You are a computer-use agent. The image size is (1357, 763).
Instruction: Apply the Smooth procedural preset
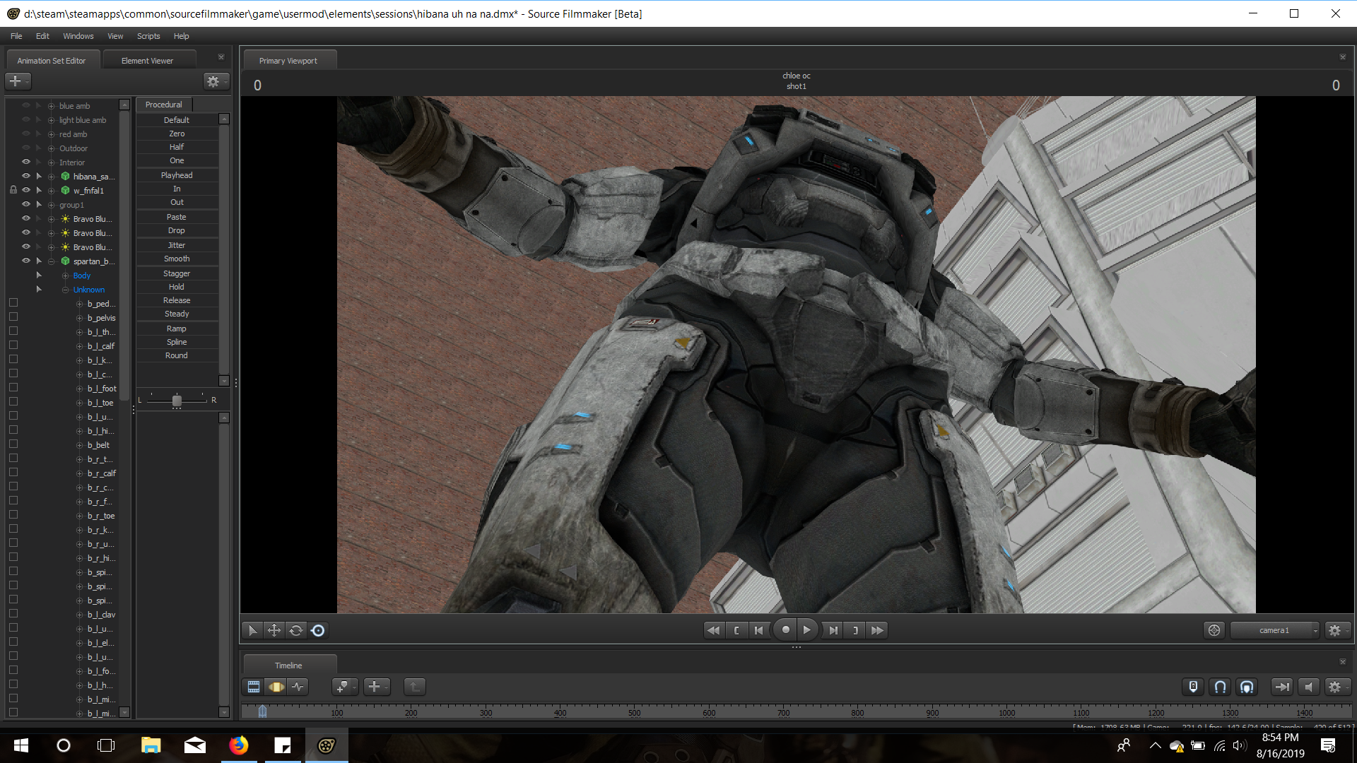pos(177,259)
